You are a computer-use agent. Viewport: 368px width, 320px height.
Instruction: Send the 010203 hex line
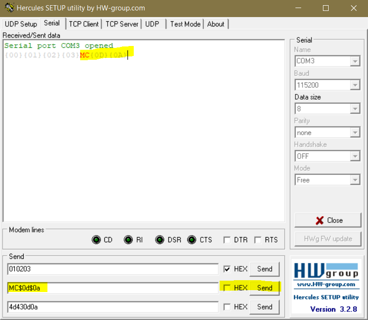coord(265,269)
